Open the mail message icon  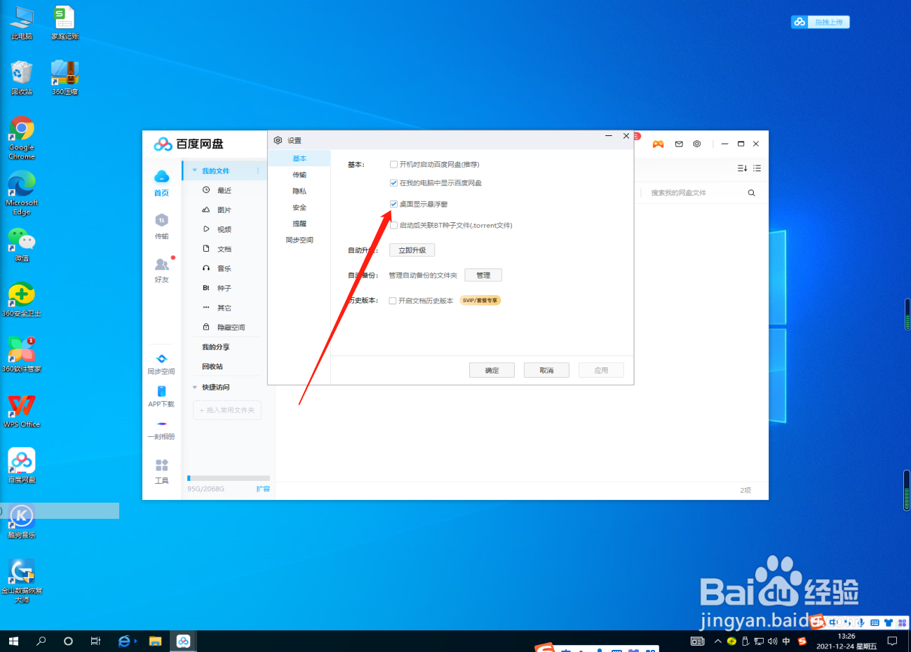click(x=679, y=144)
